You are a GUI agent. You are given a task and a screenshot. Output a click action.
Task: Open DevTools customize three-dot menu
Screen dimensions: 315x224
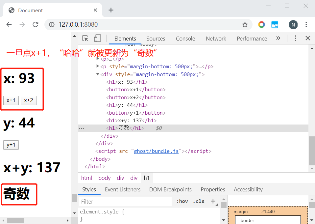click(x=295, y=38)
